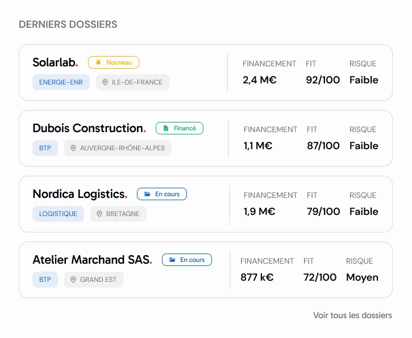Click the 877 k€ financing amount

(257, 277)
